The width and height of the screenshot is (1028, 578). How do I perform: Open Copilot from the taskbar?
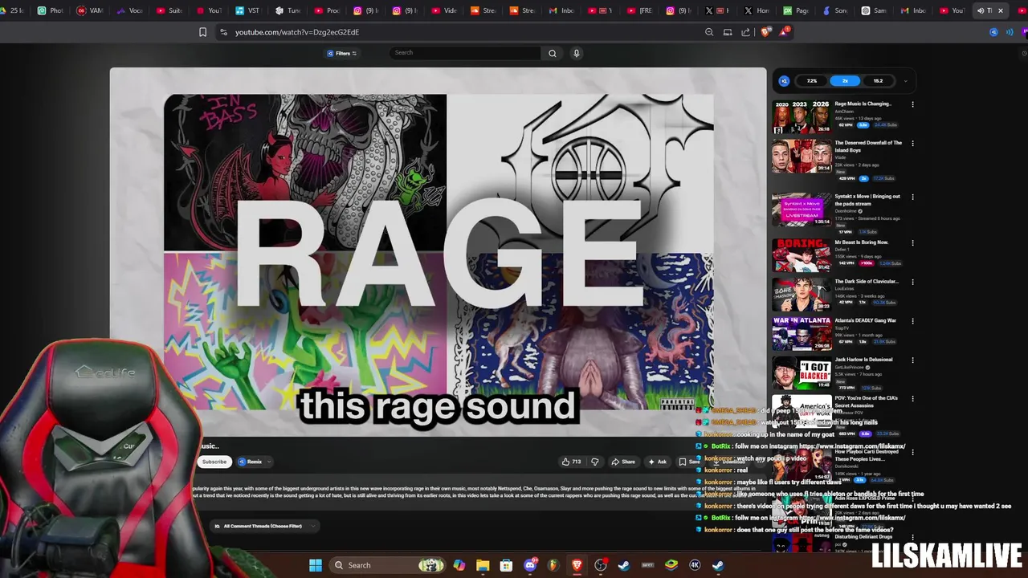[459, 565]
